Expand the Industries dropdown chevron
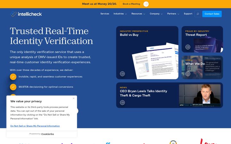This screenshot has width=231, height=144. click(x=126, y=14)
